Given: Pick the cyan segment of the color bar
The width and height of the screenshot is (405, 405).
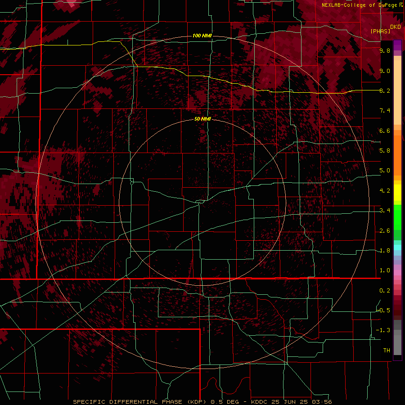Looking at the screenshot, I should coord(397,247).
